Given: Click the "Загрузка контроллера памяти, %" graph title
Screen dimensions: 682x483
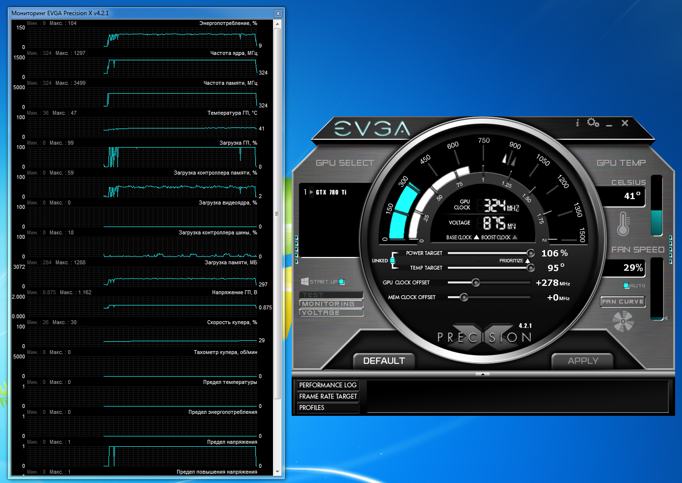Looking at the screenshot, I should tap(216, 173).
